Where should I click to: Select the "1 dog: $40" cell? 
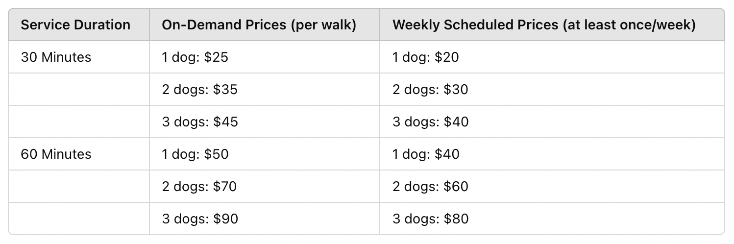426,154
